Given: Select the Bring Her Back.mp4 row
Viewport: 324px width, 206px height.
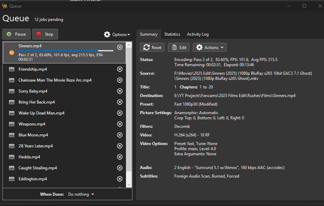Looking at the screenshot, I should point(64,102).
